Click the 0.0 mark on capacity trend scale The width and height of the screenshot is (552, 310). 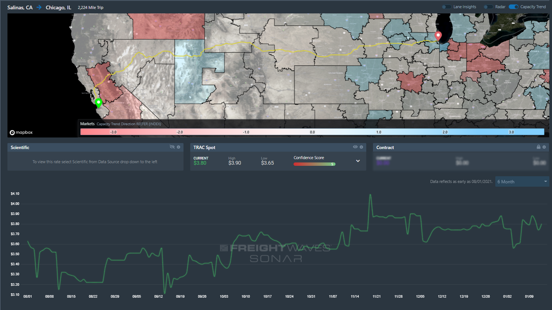312,132
